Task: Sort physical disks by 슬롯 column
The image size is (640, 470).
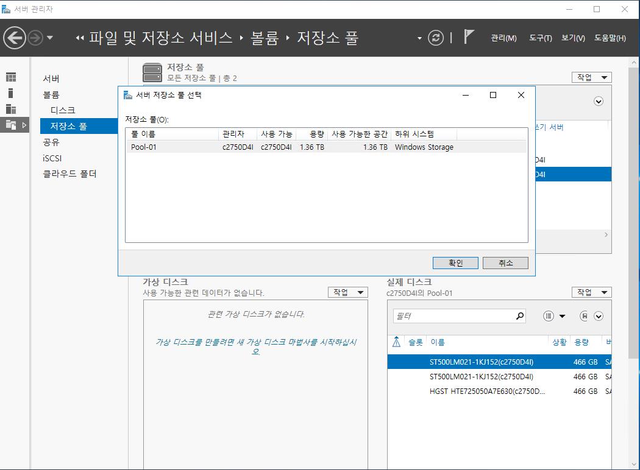Action: pyautogui.click(x=416, y=342)
